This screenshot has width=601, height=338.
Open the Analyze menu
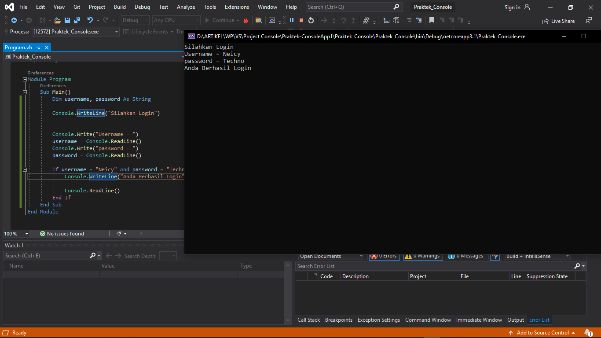click(186, 7)
